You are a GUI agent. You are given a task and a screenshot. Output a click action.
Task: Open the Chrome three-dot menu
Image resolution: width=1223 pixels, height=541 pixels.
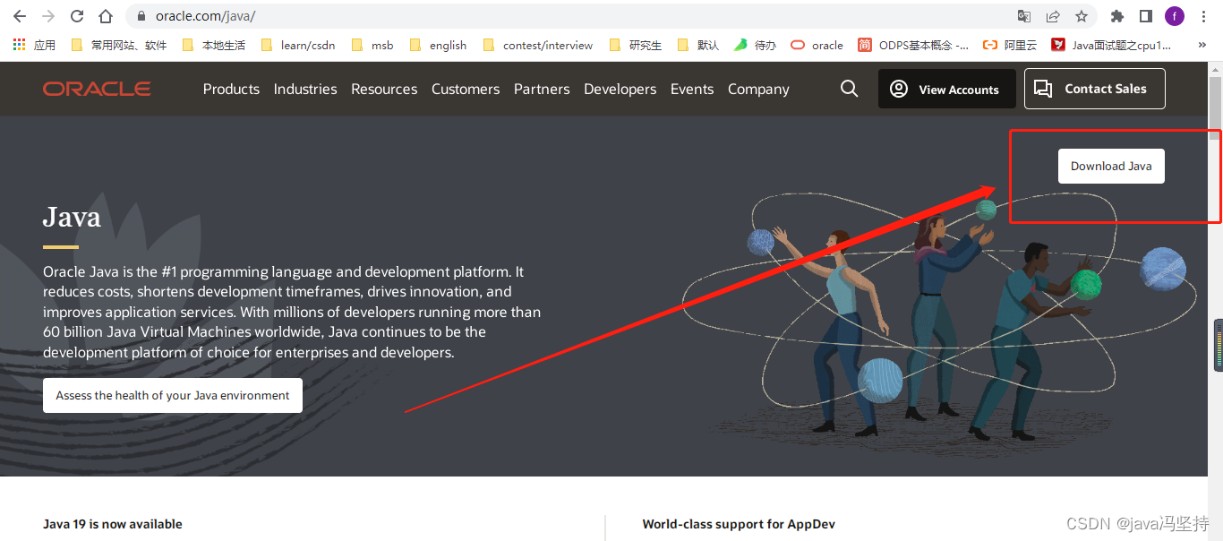click(1204, 16)
